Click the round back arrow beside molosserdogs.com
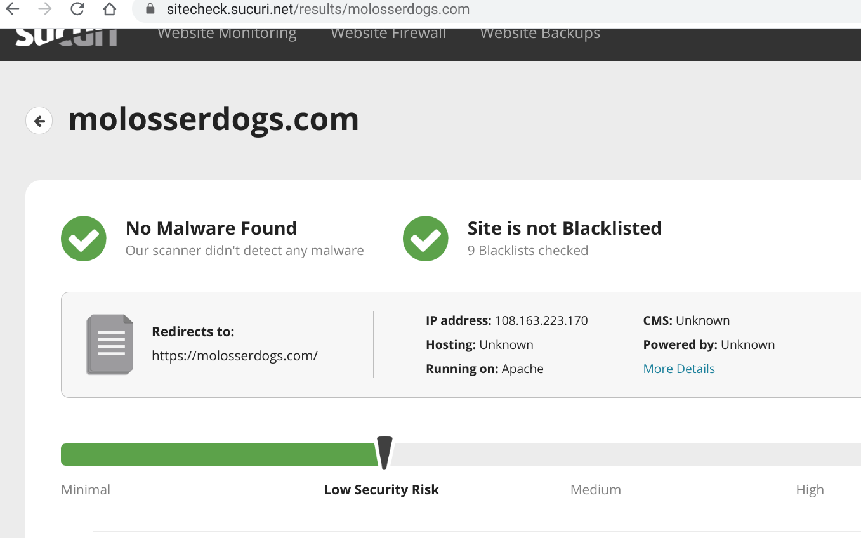861x538 pixels. click(x=39, y=121)
